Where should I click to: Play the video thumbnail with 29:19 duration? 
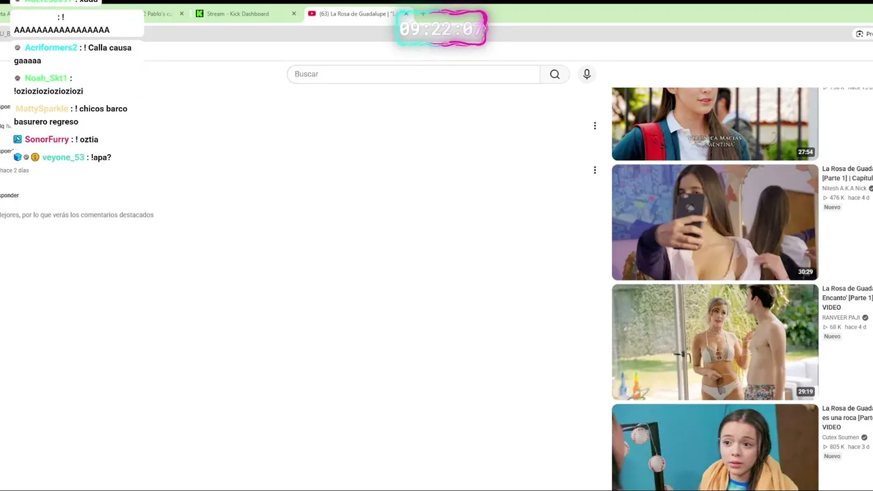715,342
